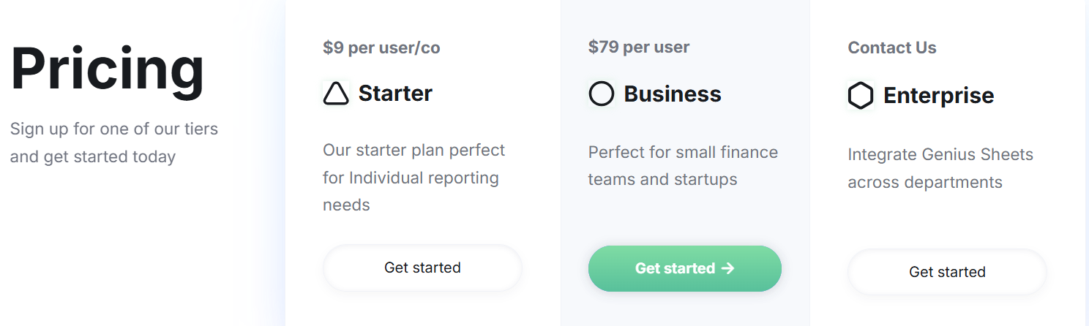
Task: Click the large Pricing heading
Action: coord(108,69)
